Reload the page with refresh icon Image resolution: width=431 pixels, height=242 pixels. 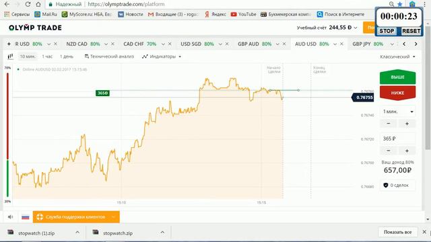(28, 4)
